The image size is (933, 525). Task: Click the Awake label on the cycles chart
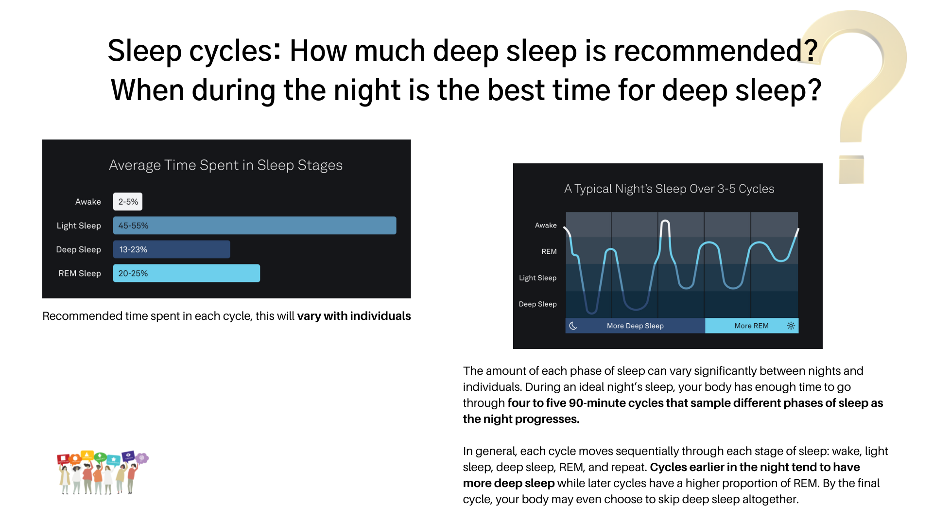[x=546, y=225]
